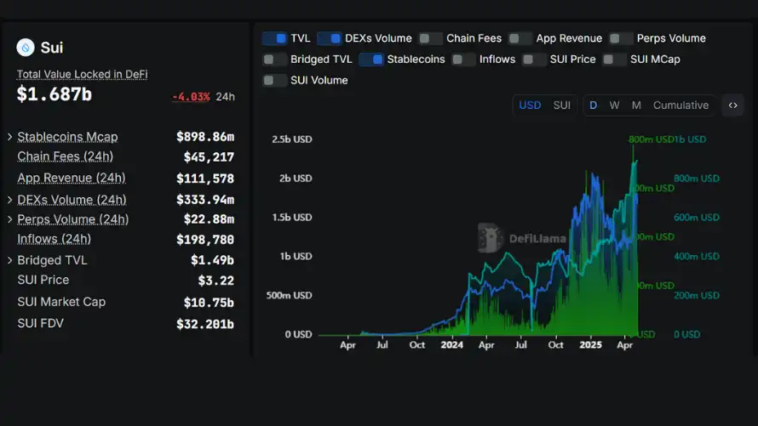
Task: Select the weekly W interval
Action: coord(614,105)
